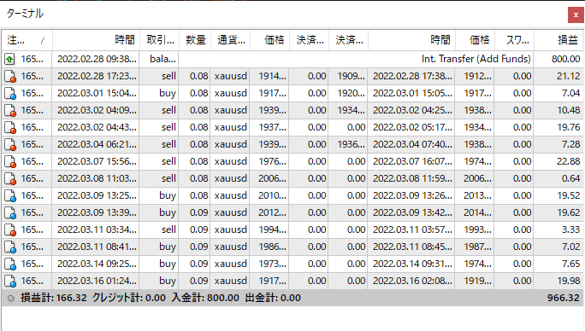Screen dimensions: 585x331
Task: Click the 損益計: 166.32 summary text
Action: (x=54, y=298)
